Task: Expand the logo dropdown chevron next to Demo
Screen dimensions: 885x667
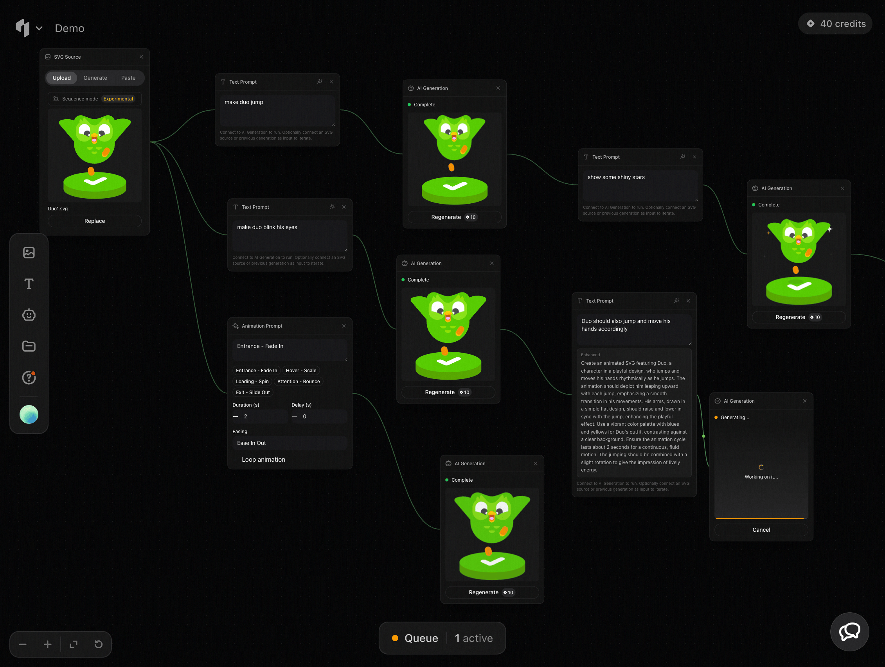Action: point(39,29)
